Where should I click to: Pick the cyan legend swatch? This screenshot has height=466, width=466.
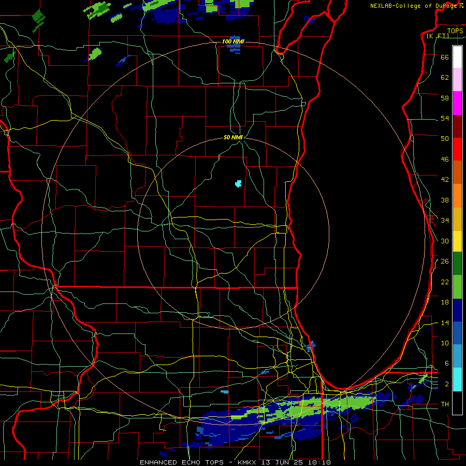click(457, 380)
